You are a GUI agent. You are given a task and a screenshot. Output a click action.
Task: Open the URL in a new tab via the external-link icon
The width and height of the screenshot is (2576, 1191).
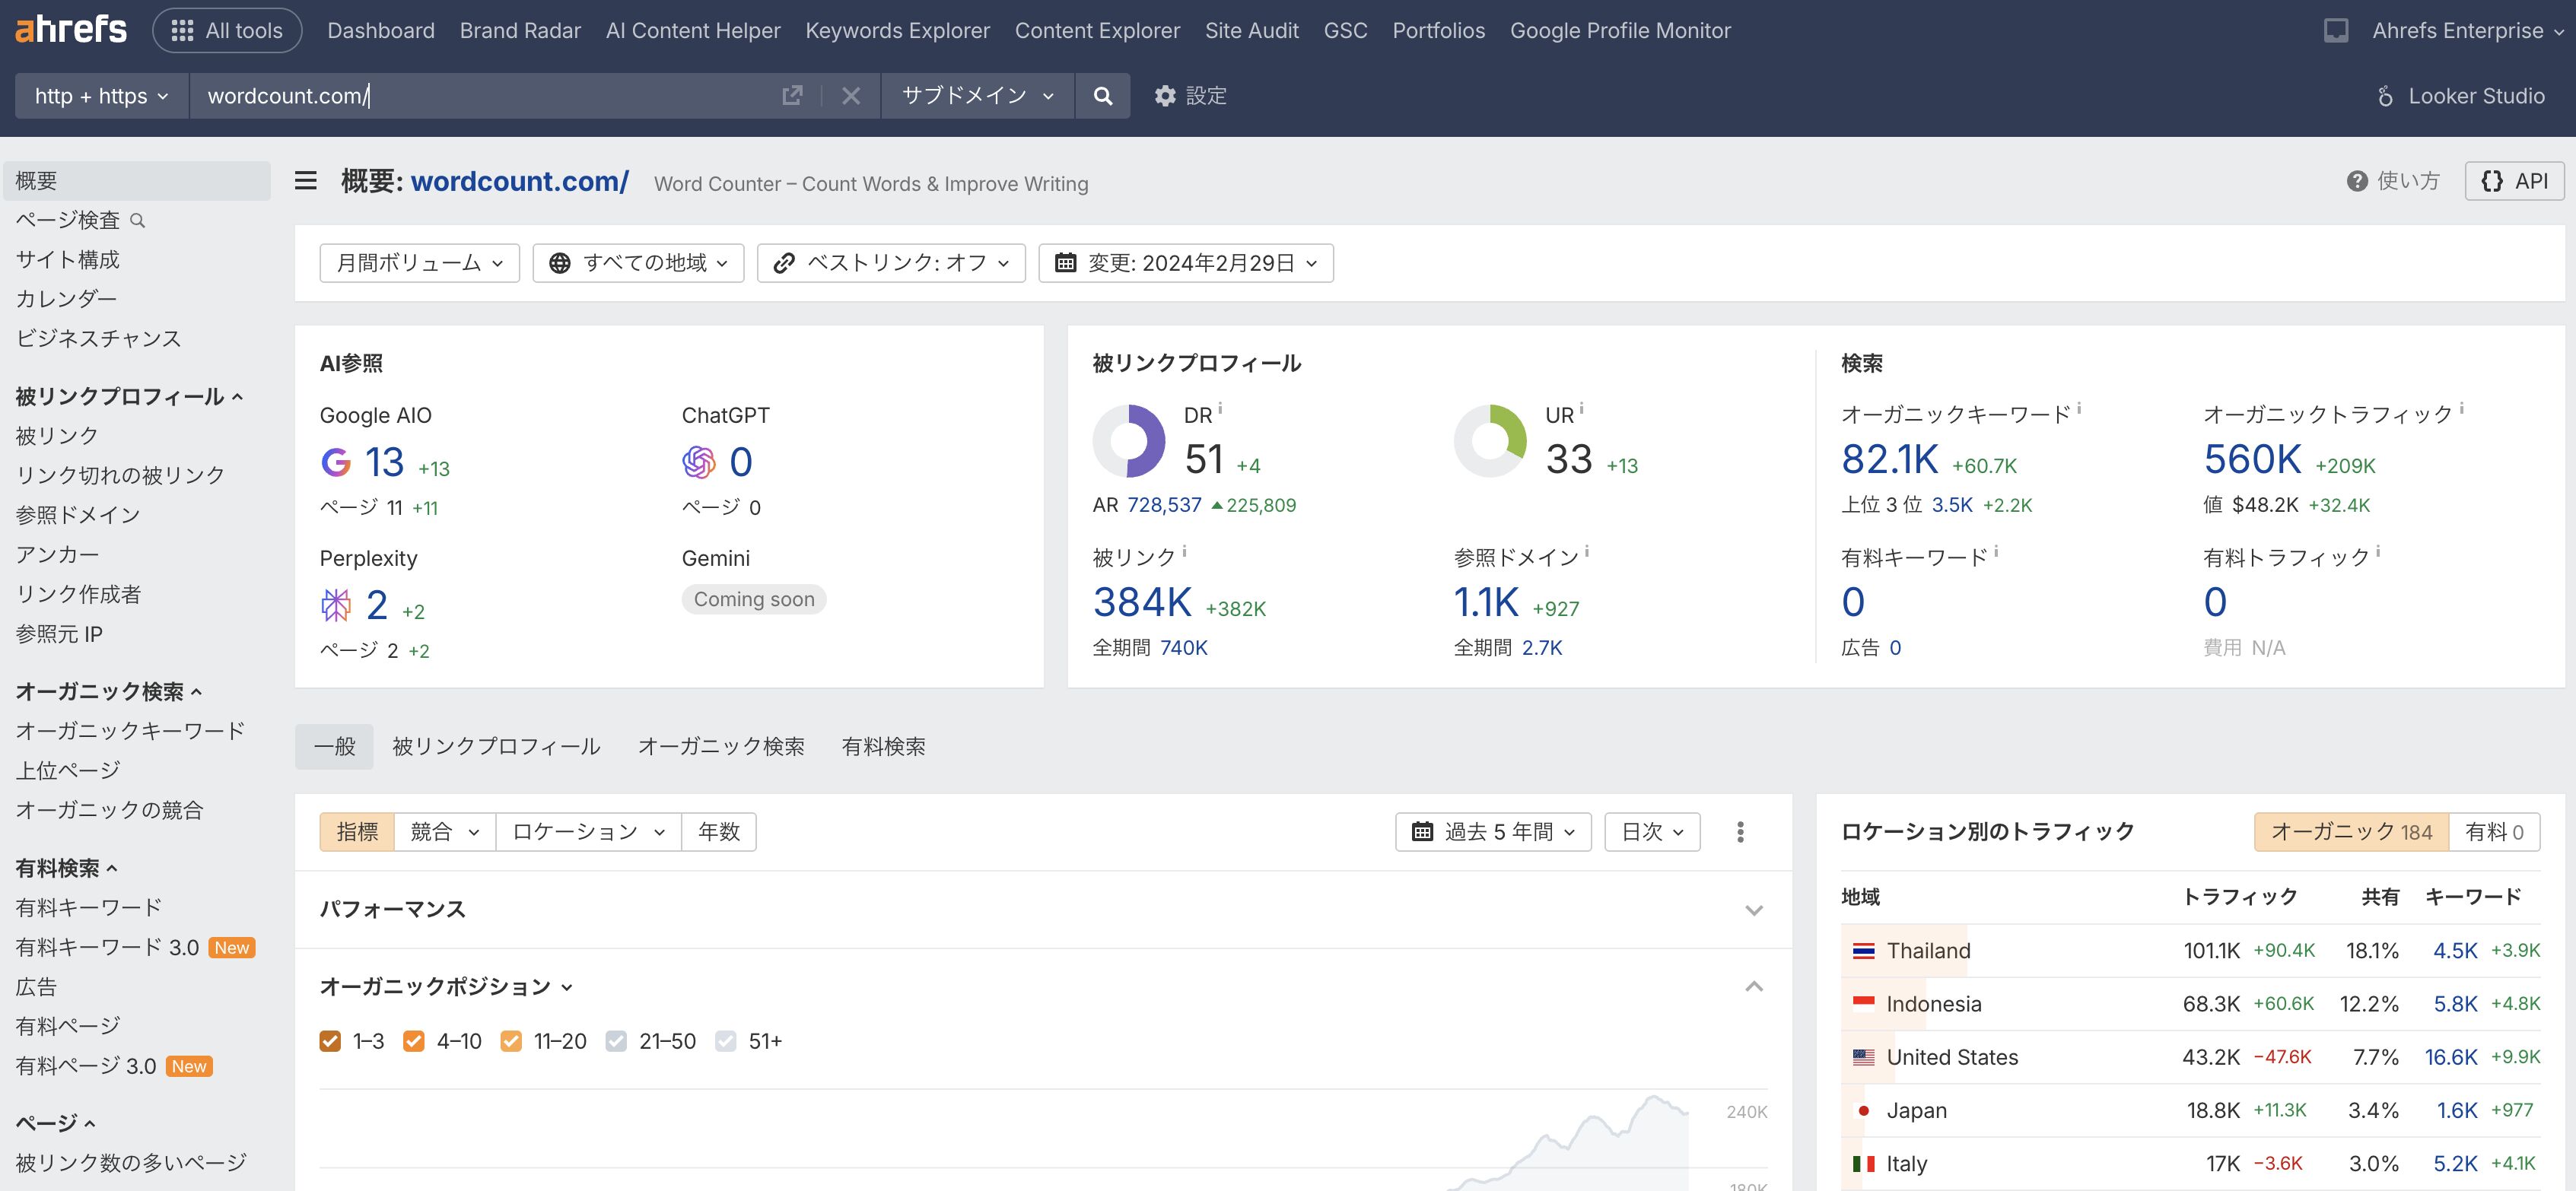[792, 96]
